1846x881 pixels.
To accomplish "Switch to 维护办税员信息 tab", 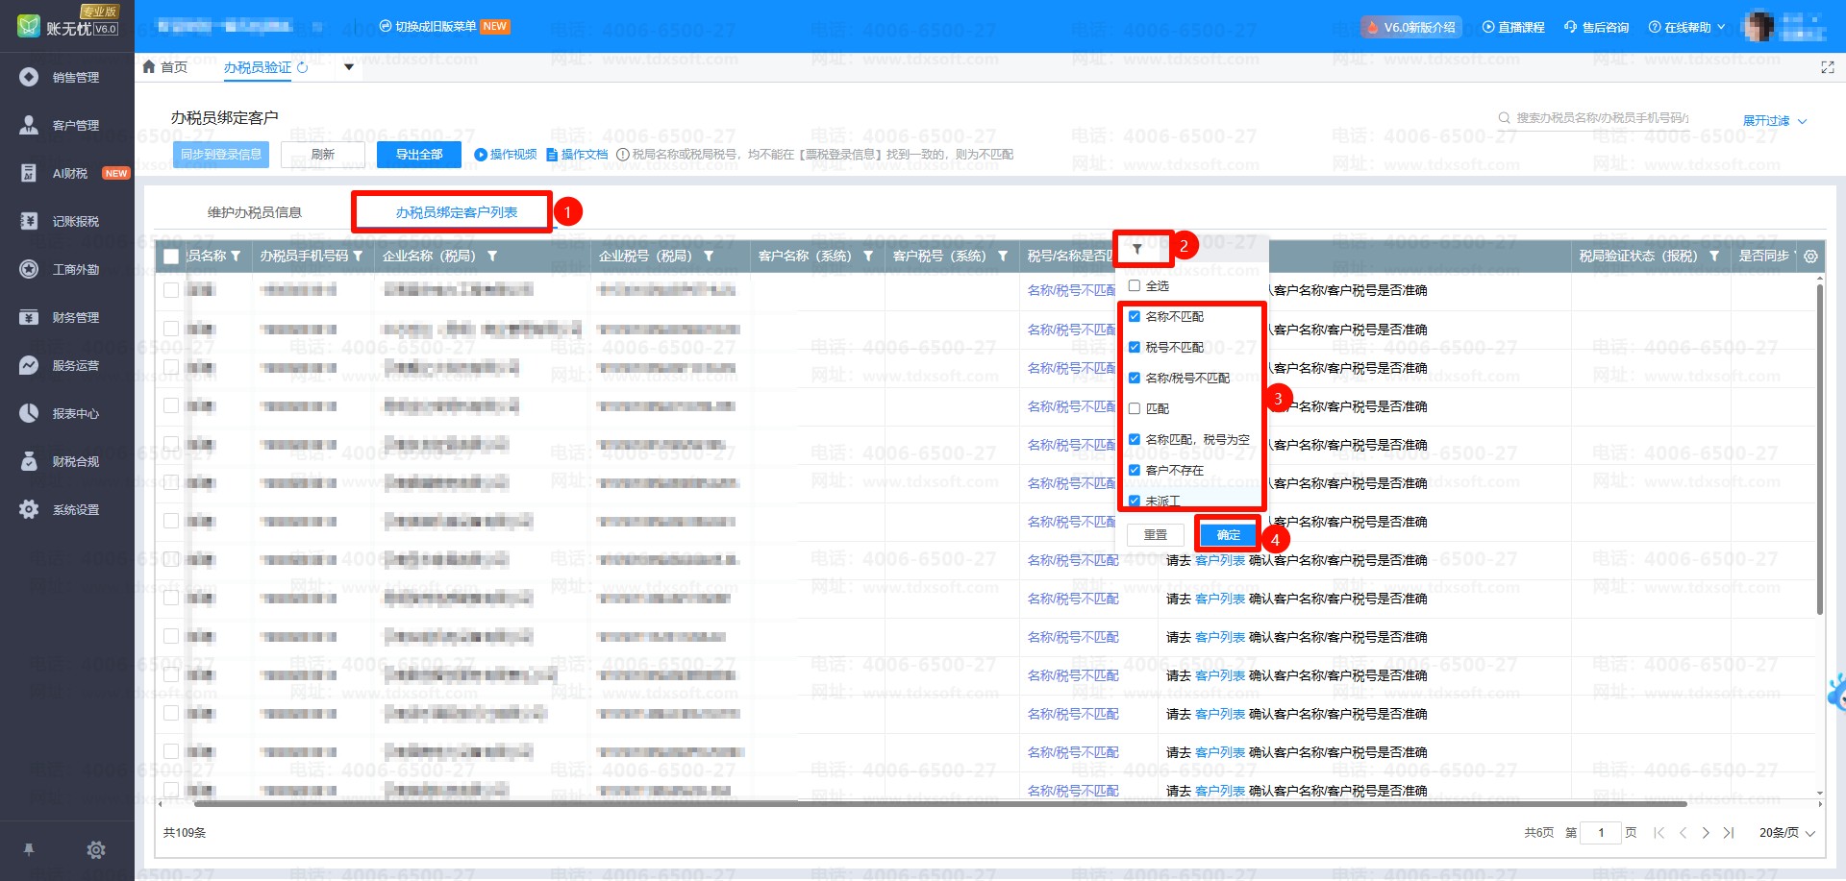I will [x=255, y=212].
